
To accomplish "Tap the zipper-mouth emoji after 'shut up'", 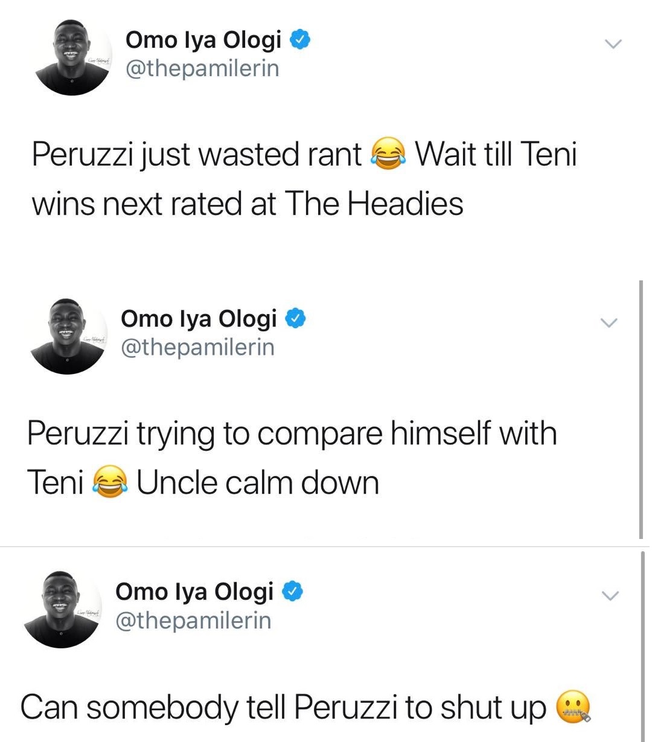I will click(x=572, y=708).
